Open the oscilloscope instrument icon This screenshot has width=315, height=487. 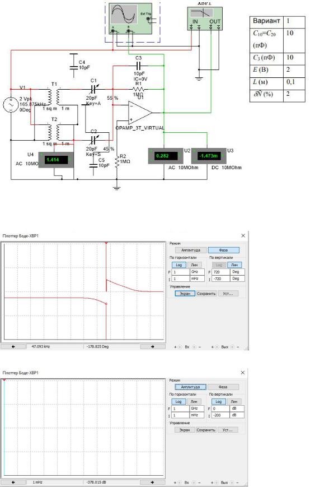pyautogui.click(x=130, y=18)
